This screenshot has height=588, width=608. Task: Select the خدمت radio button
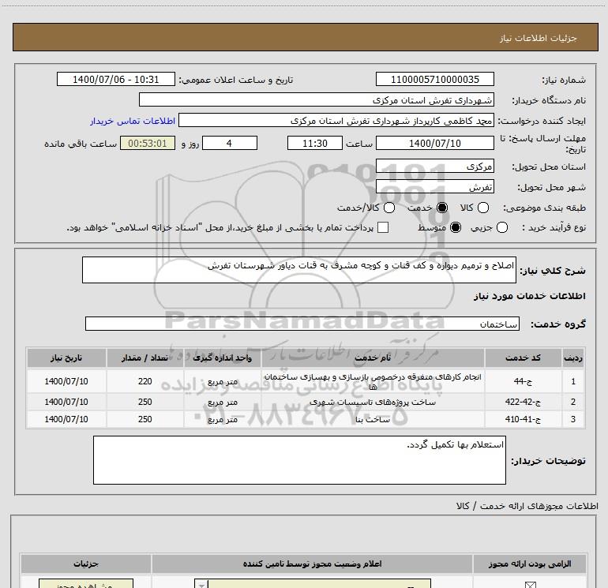pyautogui.click(x=442, y=208)
